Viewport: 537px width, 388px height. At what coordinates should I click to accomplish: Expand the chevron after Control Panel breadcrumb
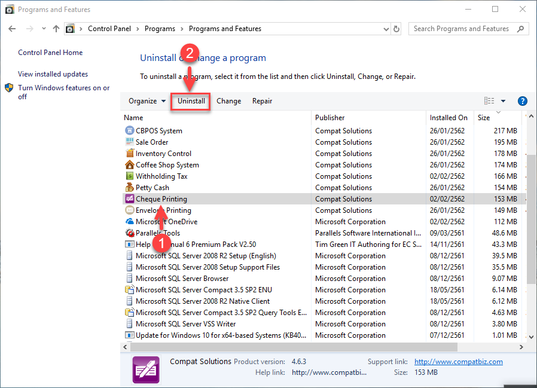[138, 29]
